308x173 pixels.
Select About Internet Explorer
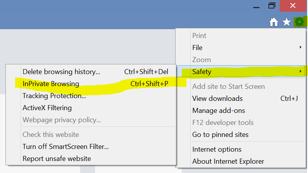point(228,161)
